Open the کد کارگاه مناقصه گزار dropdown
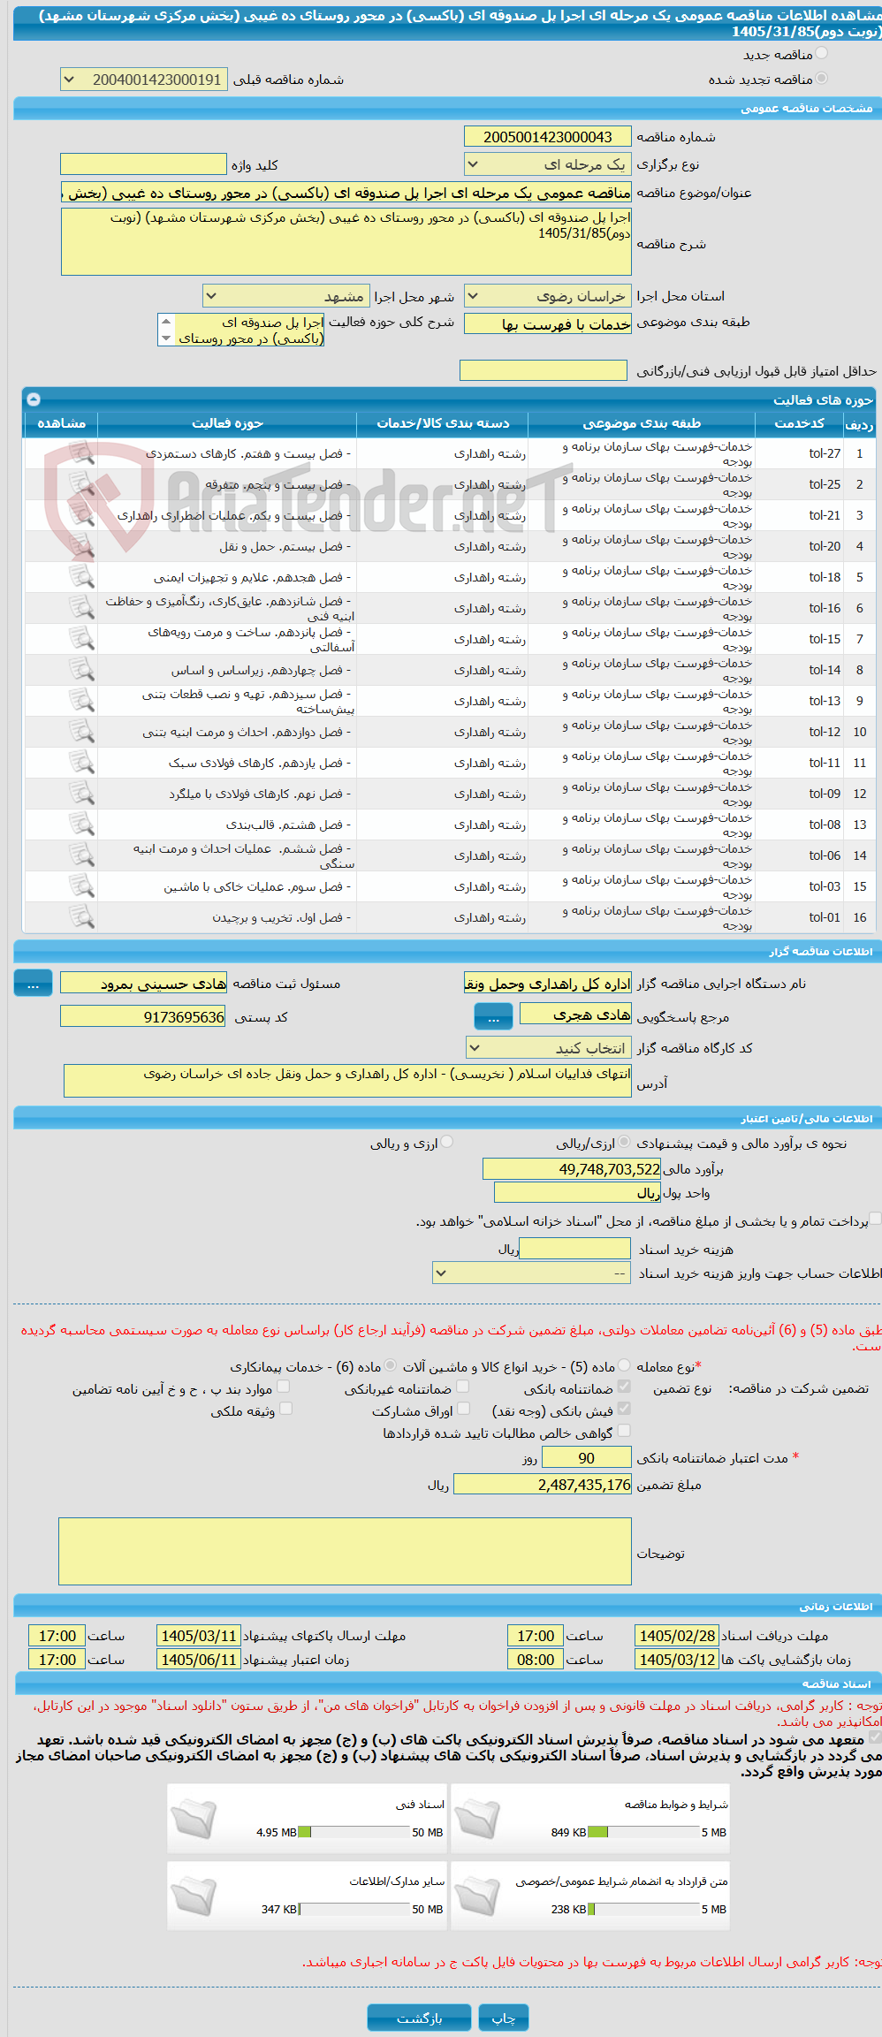The image size is (882, 2037). click(549, 1048)
